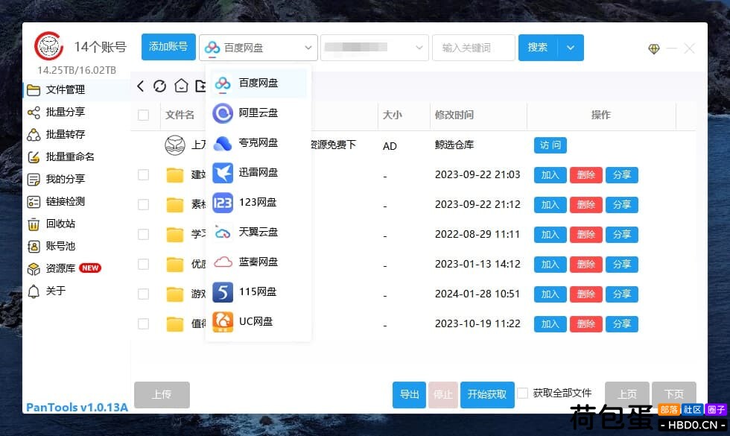
Task: Select 夸克网盘 in the dropdown list
Action: pos(258,142)
